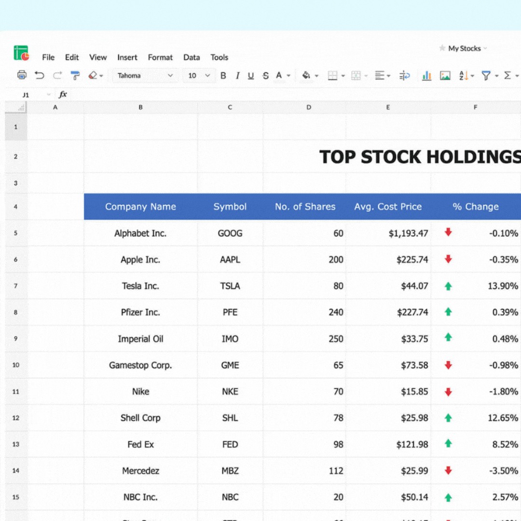Screen dimensions: 521x521
Task: Select the NBC Inc. cell
Action: (x=140, y=497)
